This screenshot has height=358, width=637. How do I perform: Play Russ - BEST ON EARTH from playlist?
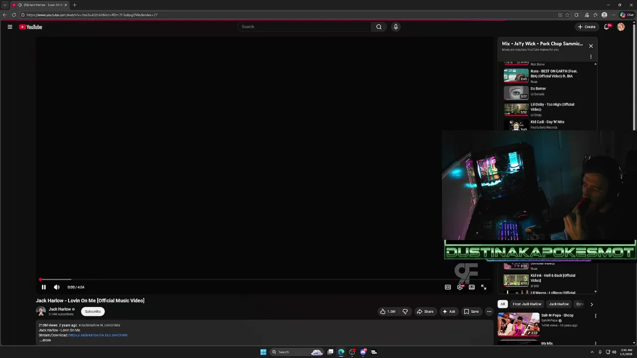coord(547,76)
